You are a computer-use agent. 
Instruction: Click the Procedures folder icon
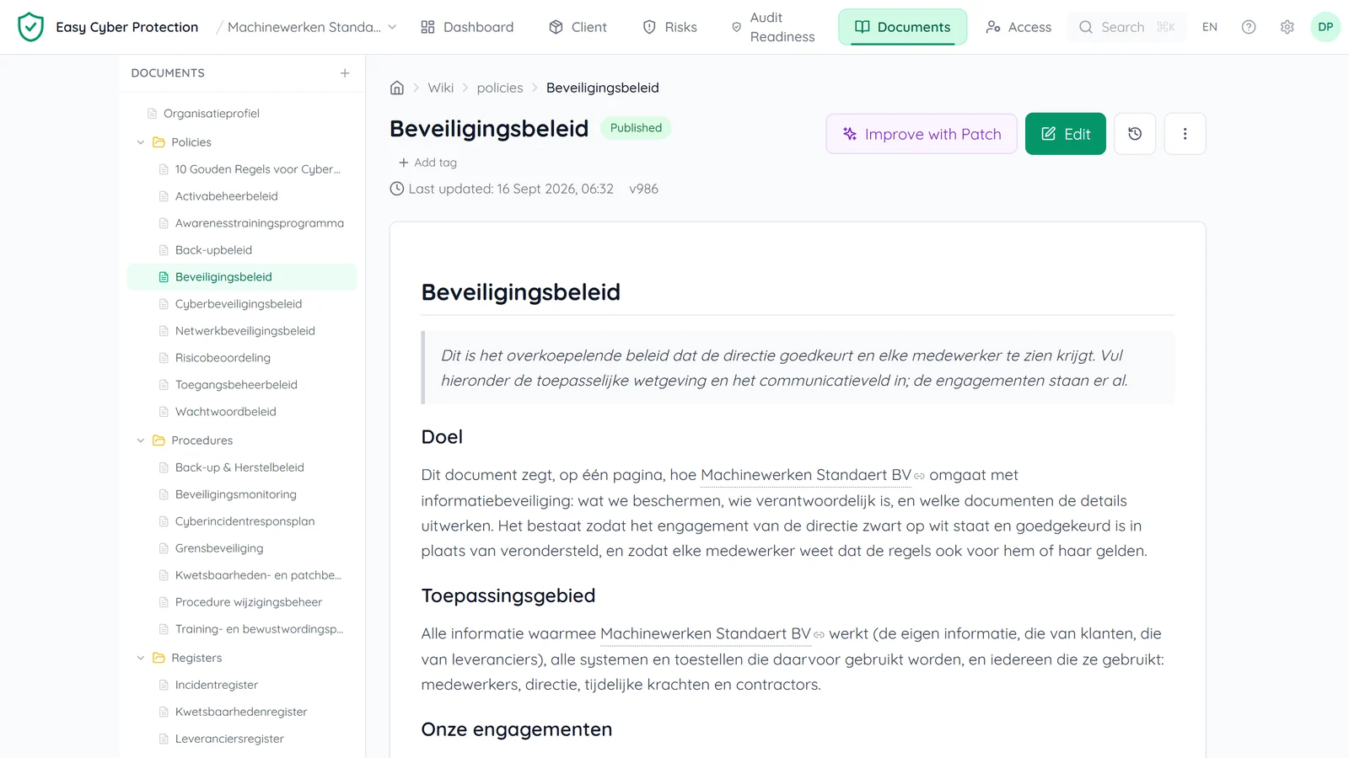tap(159, 440)
